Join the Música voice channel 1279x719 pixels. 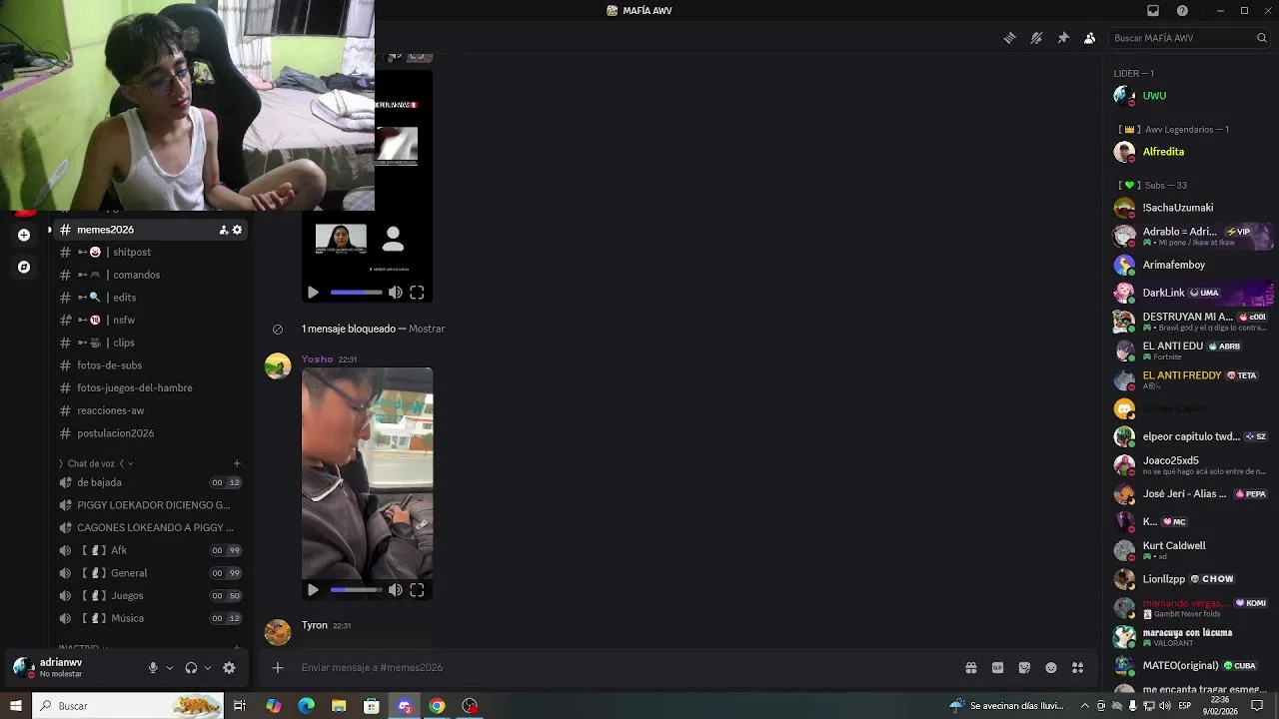pos(150,618)
